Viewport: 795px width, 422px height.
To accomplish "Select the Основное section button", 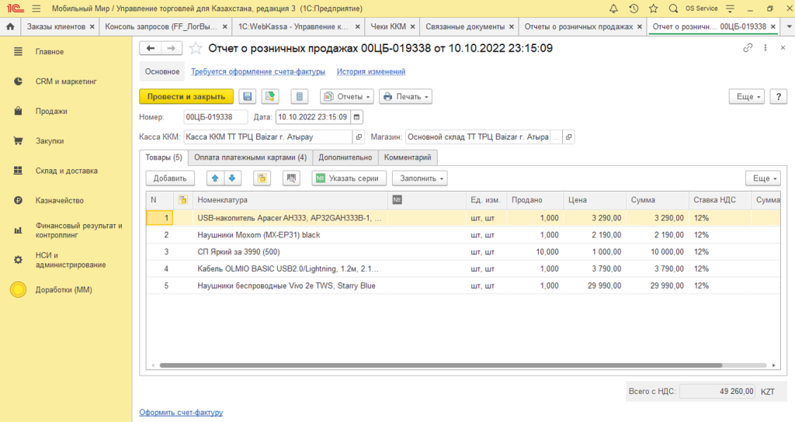I will [x=162, y=72].
